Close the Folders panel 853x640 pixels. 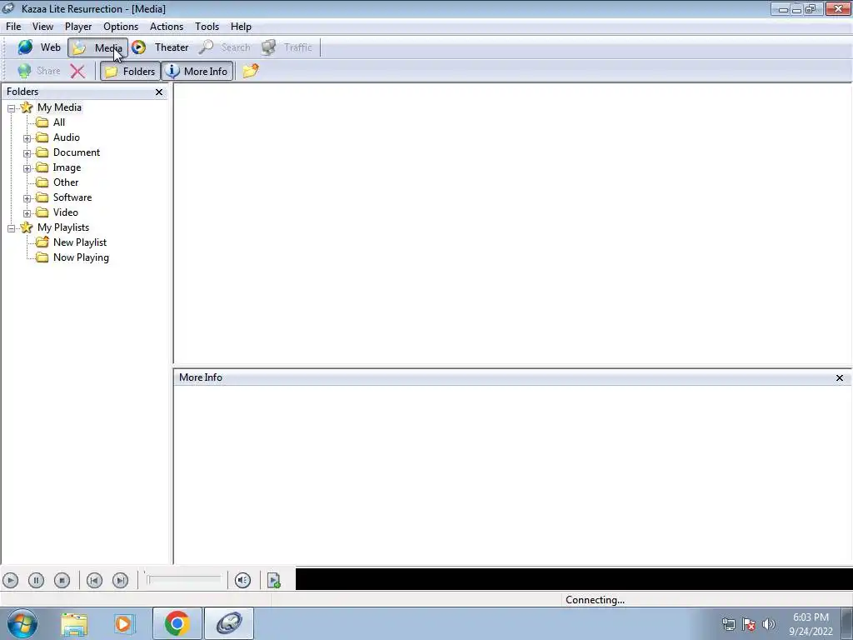(159, 92)
